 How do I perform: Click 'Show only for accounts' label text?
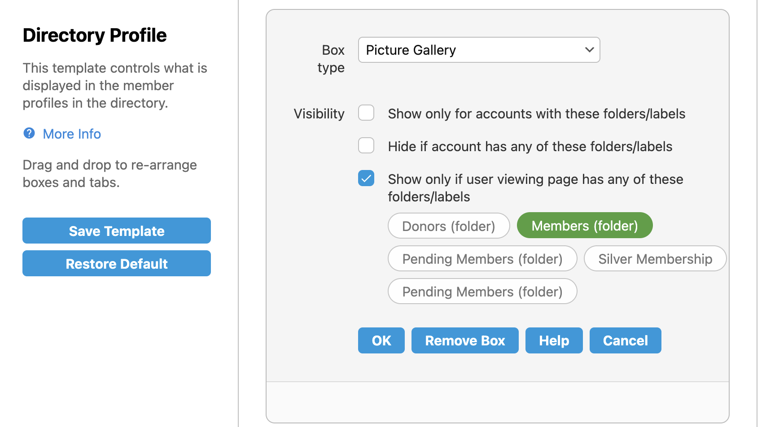click(x=536, y=114)
